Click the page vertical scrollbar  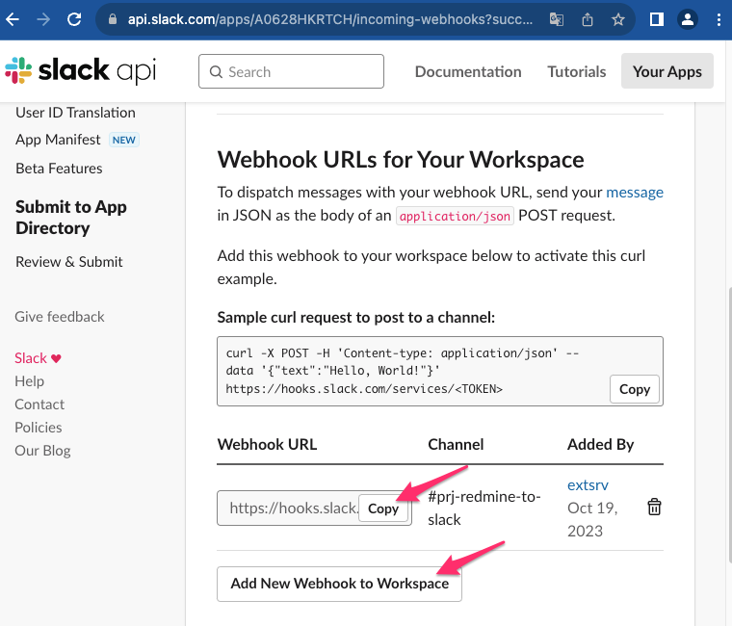pos(729,425)
